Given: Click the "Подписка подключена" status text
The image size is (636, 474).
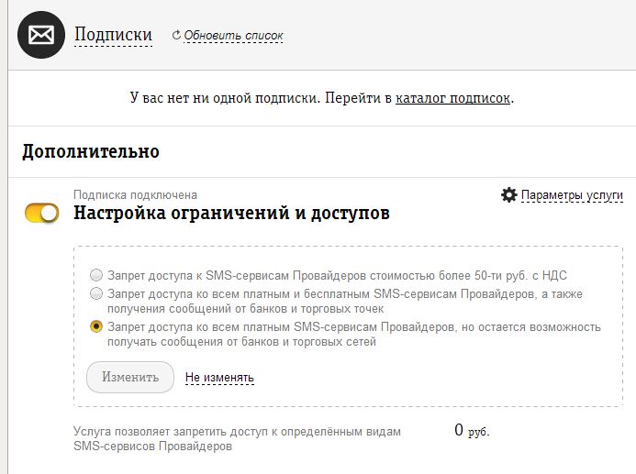Looking at the screenshot, I should [x=135, y=194].
